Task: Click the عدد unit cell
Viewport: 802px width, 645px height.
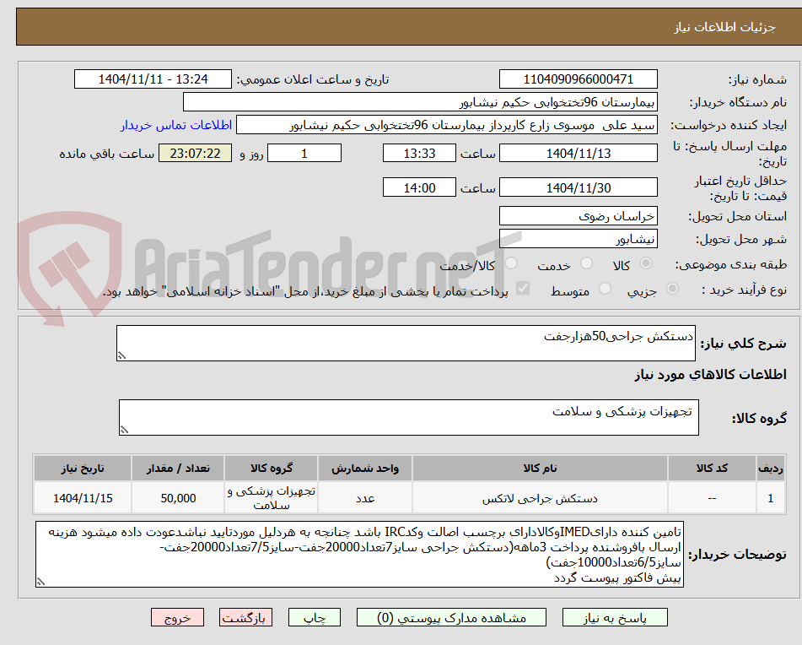Action: 364,498
